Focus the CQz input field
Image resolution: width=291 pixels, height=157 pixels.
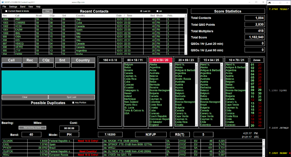tap(46, 65)
